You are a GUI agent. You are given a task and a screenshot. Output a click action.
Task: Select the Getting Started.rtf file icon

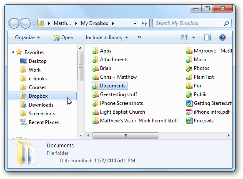tap(189, 103)
